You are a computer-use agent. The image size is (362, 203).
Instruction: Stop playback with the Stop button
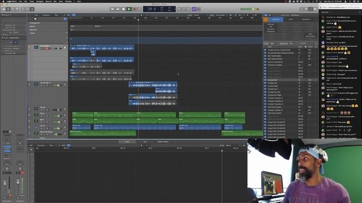point(123,9)
